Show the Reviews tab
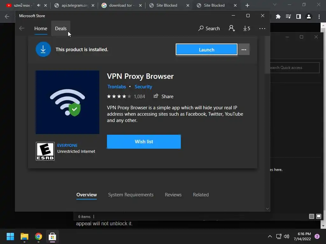The image size is (326, 244). point(173,195)
